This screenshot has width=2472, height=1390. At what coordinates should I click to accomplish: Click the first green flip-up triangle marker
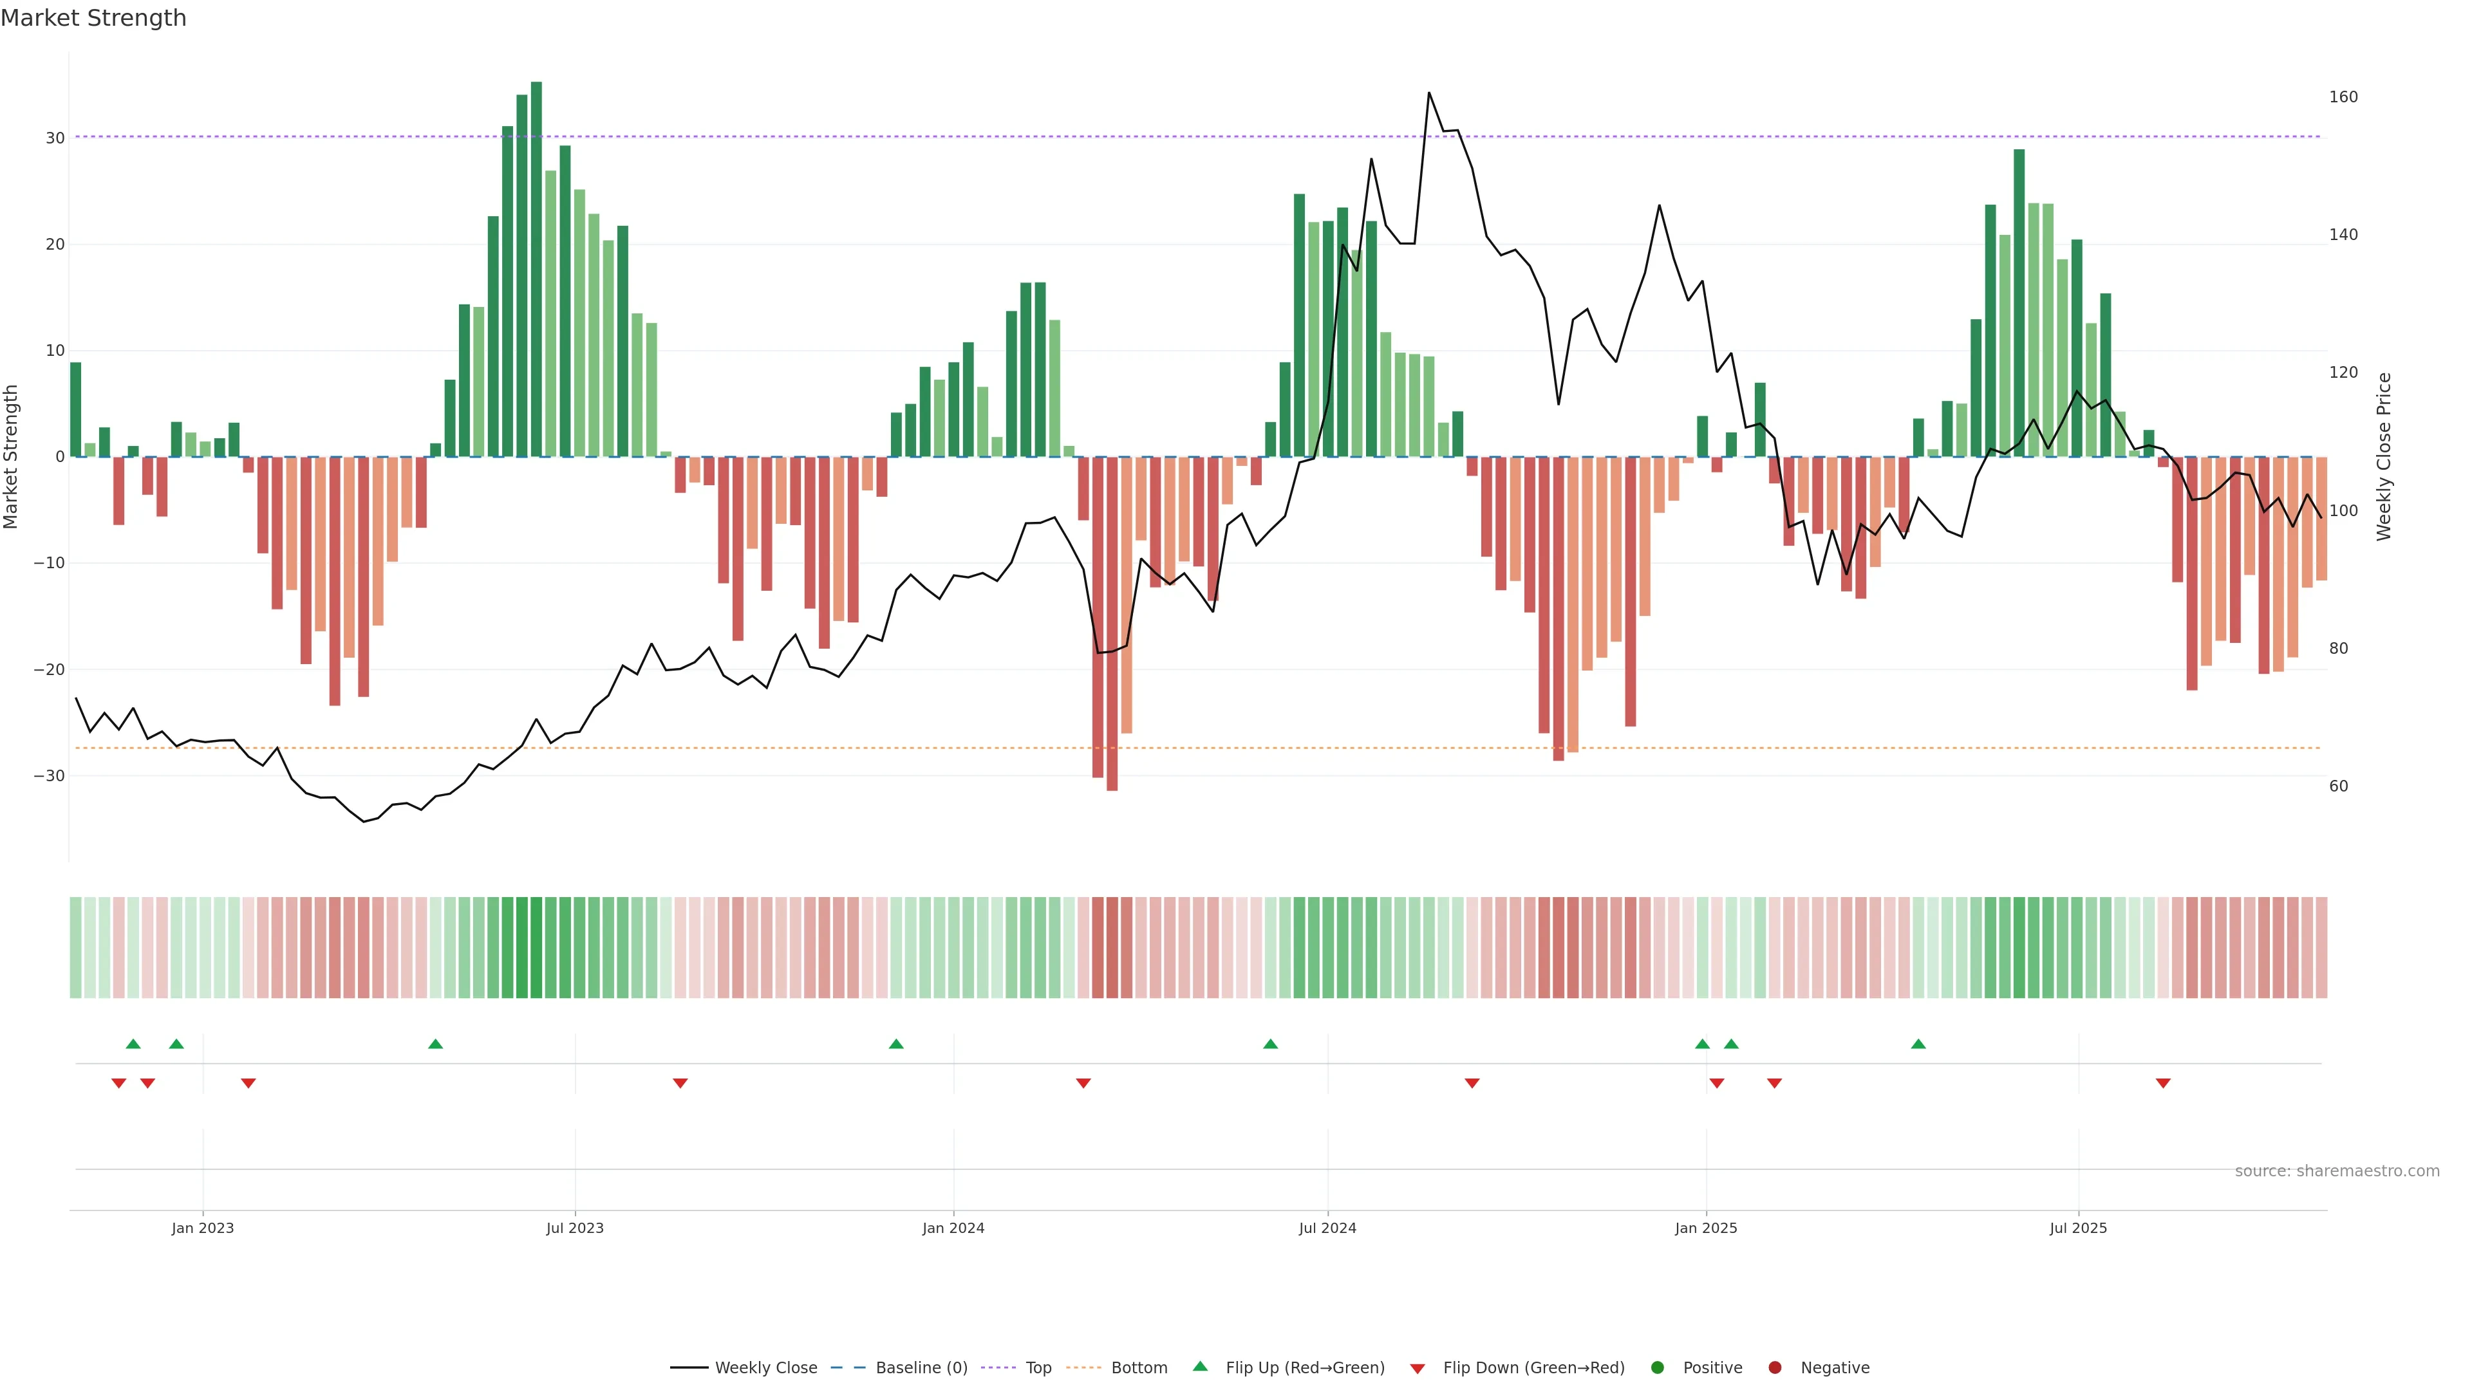click(133, 1044)
